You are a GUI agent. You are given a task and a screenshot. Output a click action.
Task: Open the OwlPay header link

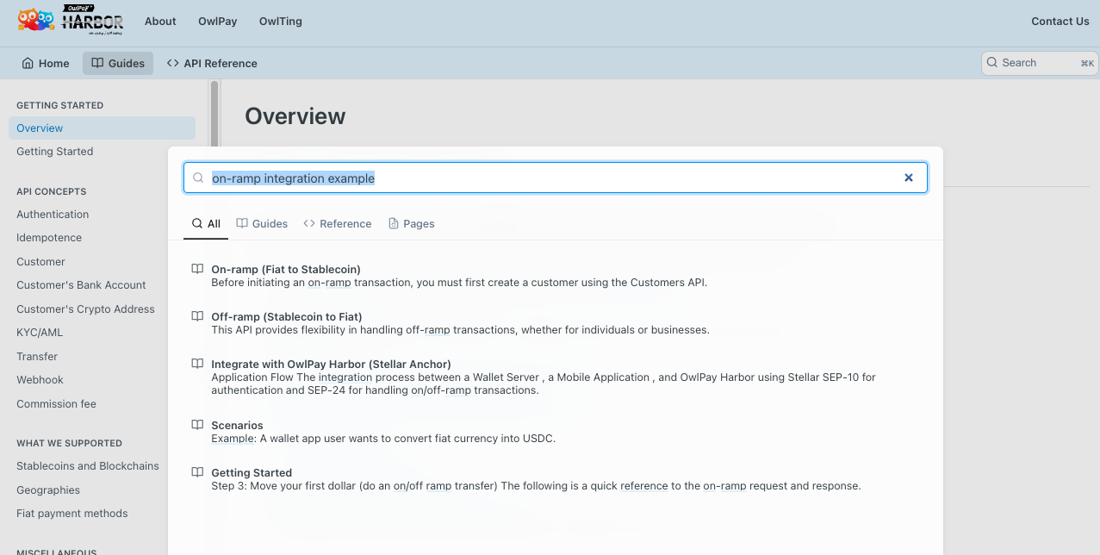(x=218, y=22)
